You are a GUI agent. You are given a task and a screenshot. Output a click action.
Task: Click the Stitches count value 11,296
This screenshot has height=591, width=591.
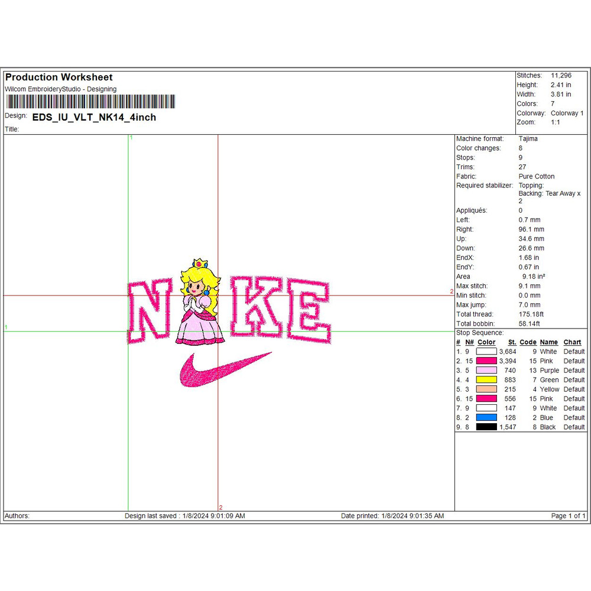[x=561, y=76]
